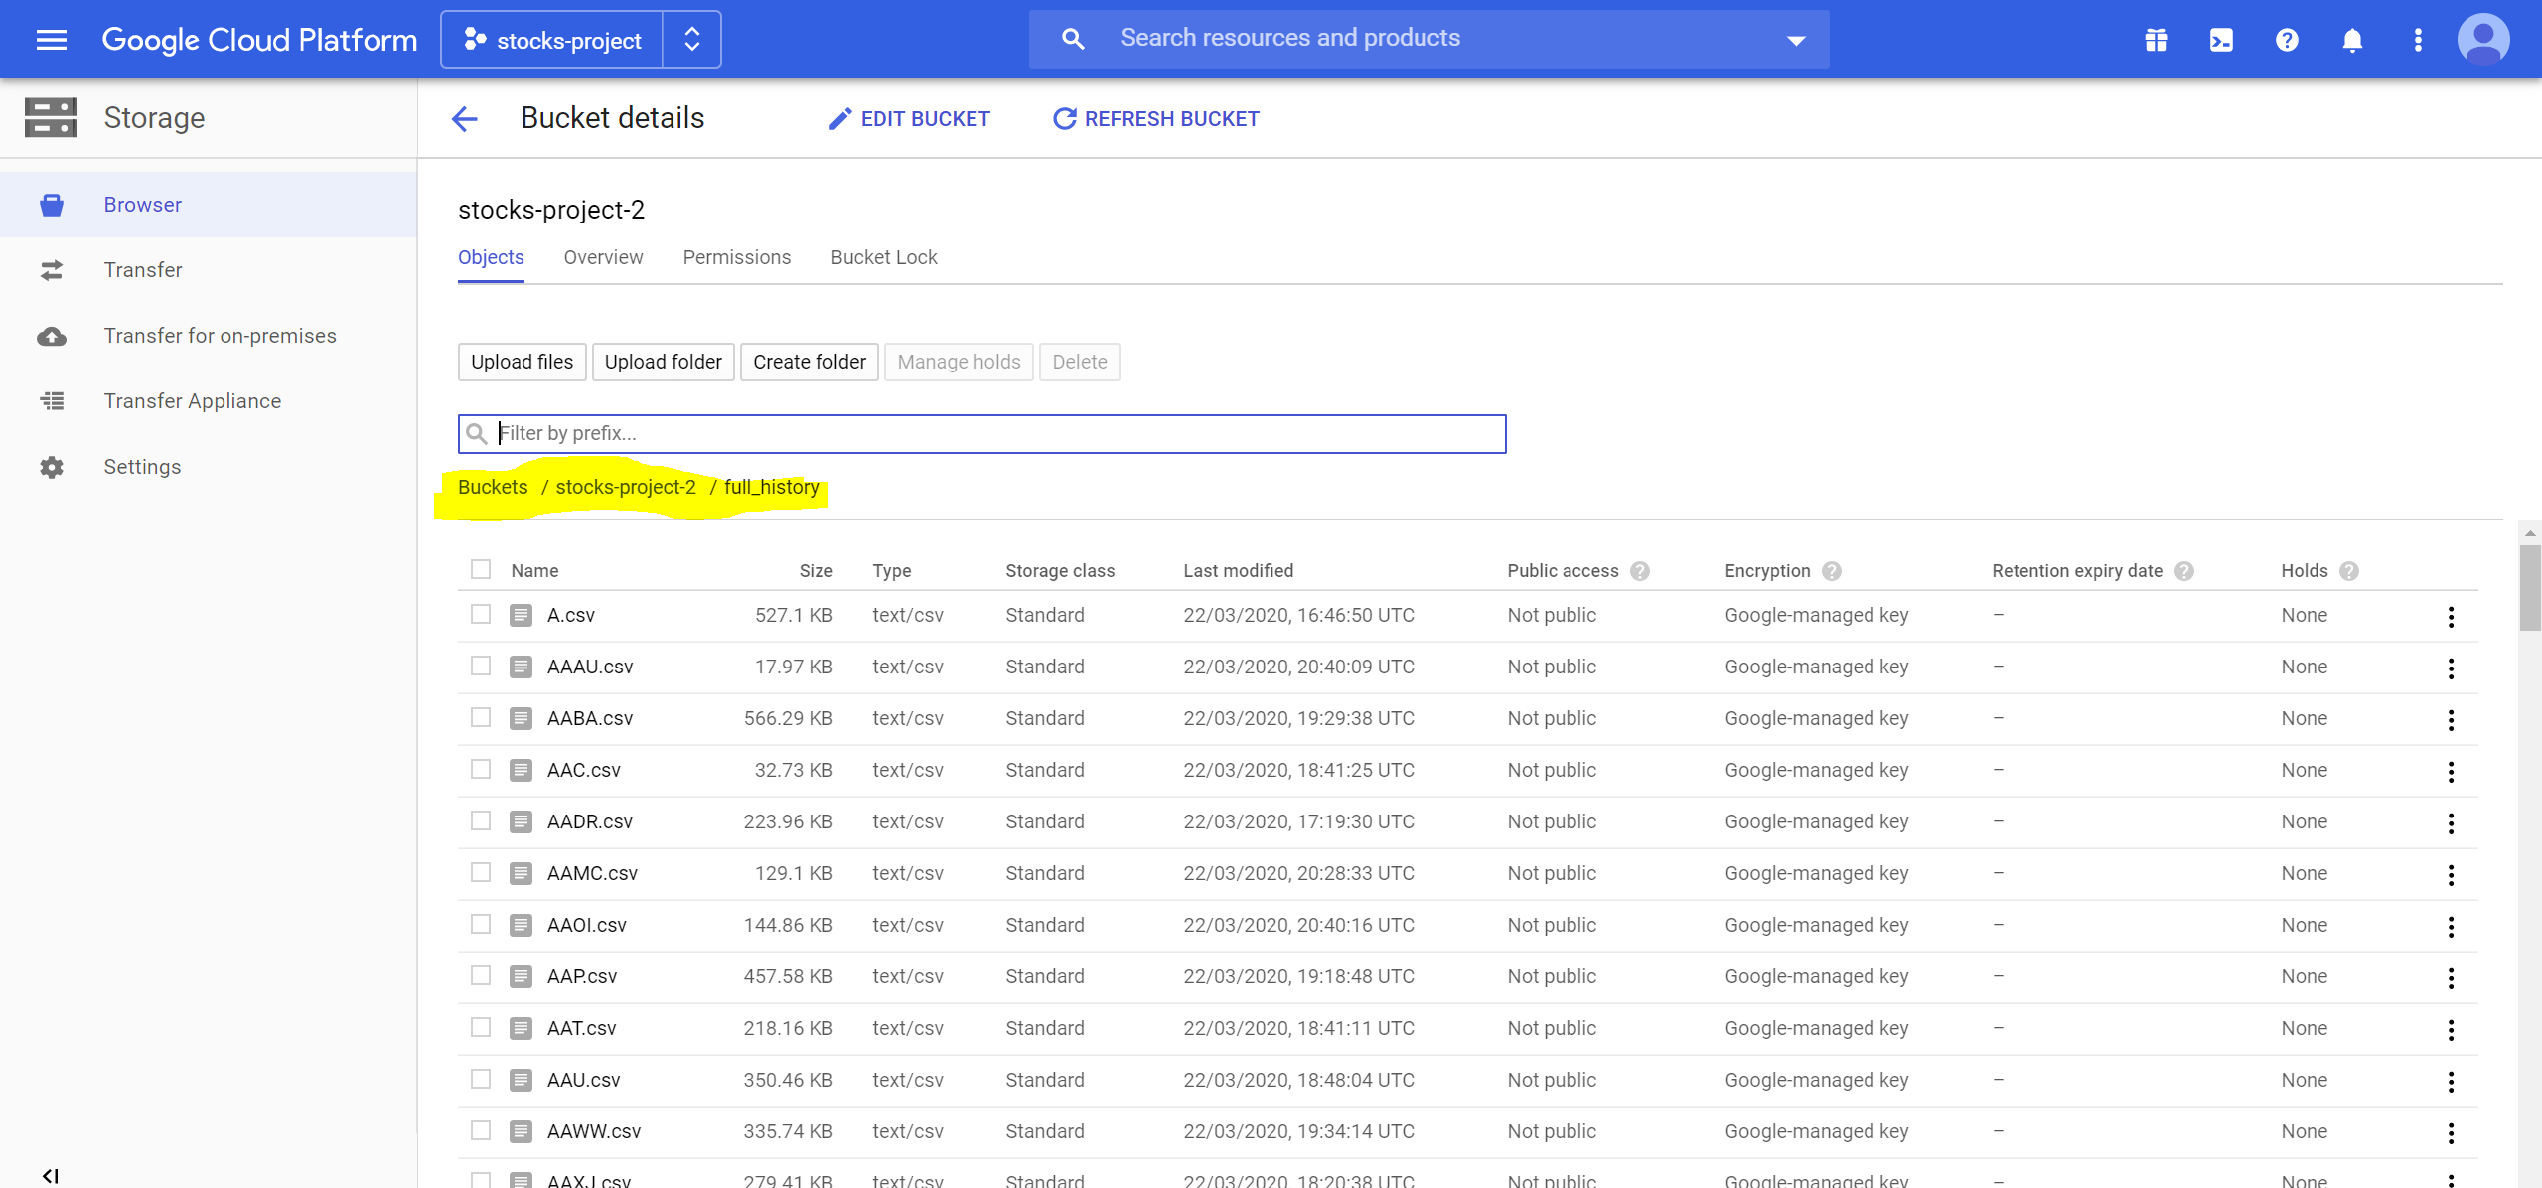Viewport: 2542px width, 1188px height.
Task: Open the help question mark menu
Action: coord(2286,40)
